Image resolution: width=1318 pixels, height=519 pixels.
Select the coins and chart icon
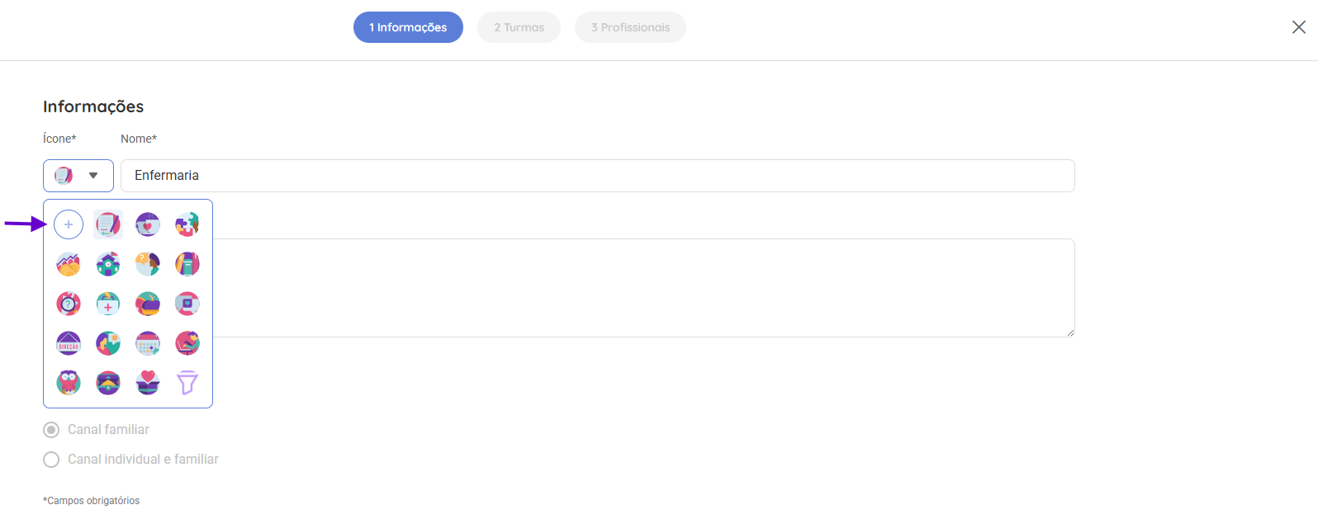pyautogui.click(x=69, y=264)
